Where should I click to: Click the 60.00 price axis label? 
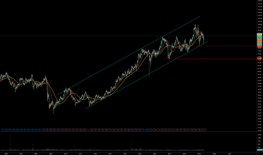pyautogui.click(x=260, y=72)
